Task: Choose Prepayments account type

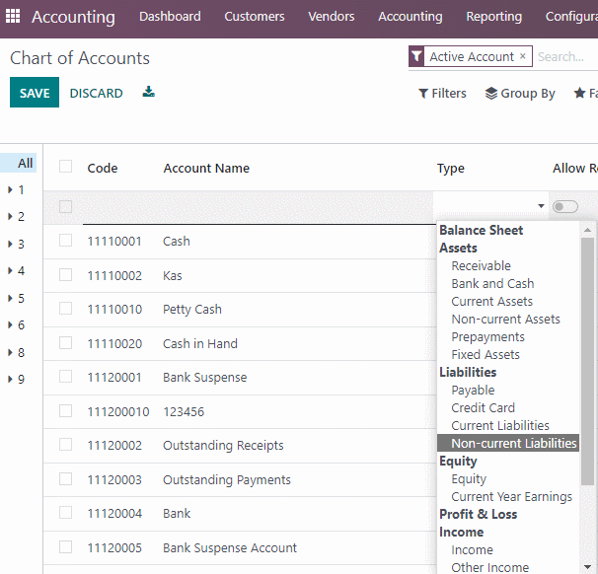Action: tap(487, 337)
